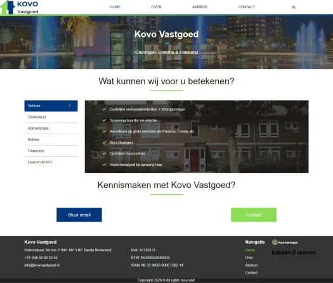
Task: Click the BTW number text in footer
Action: 150,258
